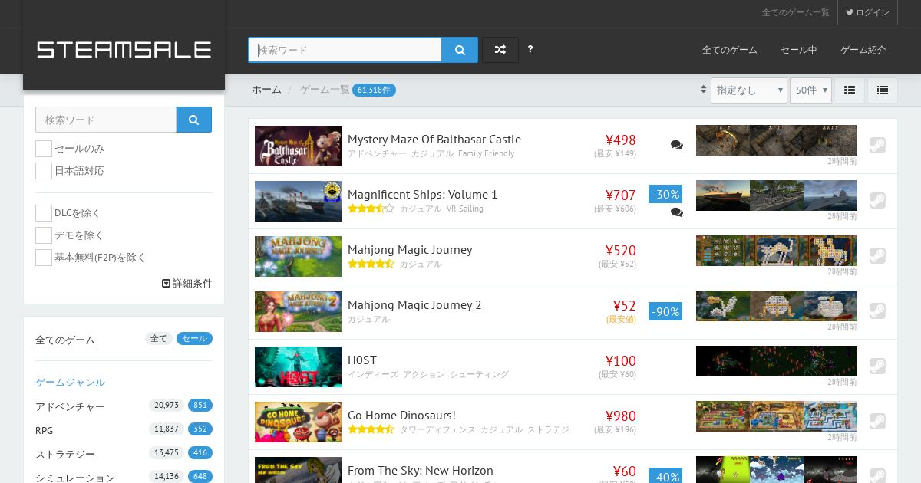This screenshot has height=483, width=921.
Task: Click the SteamSale logo
Action: [124, 50]
